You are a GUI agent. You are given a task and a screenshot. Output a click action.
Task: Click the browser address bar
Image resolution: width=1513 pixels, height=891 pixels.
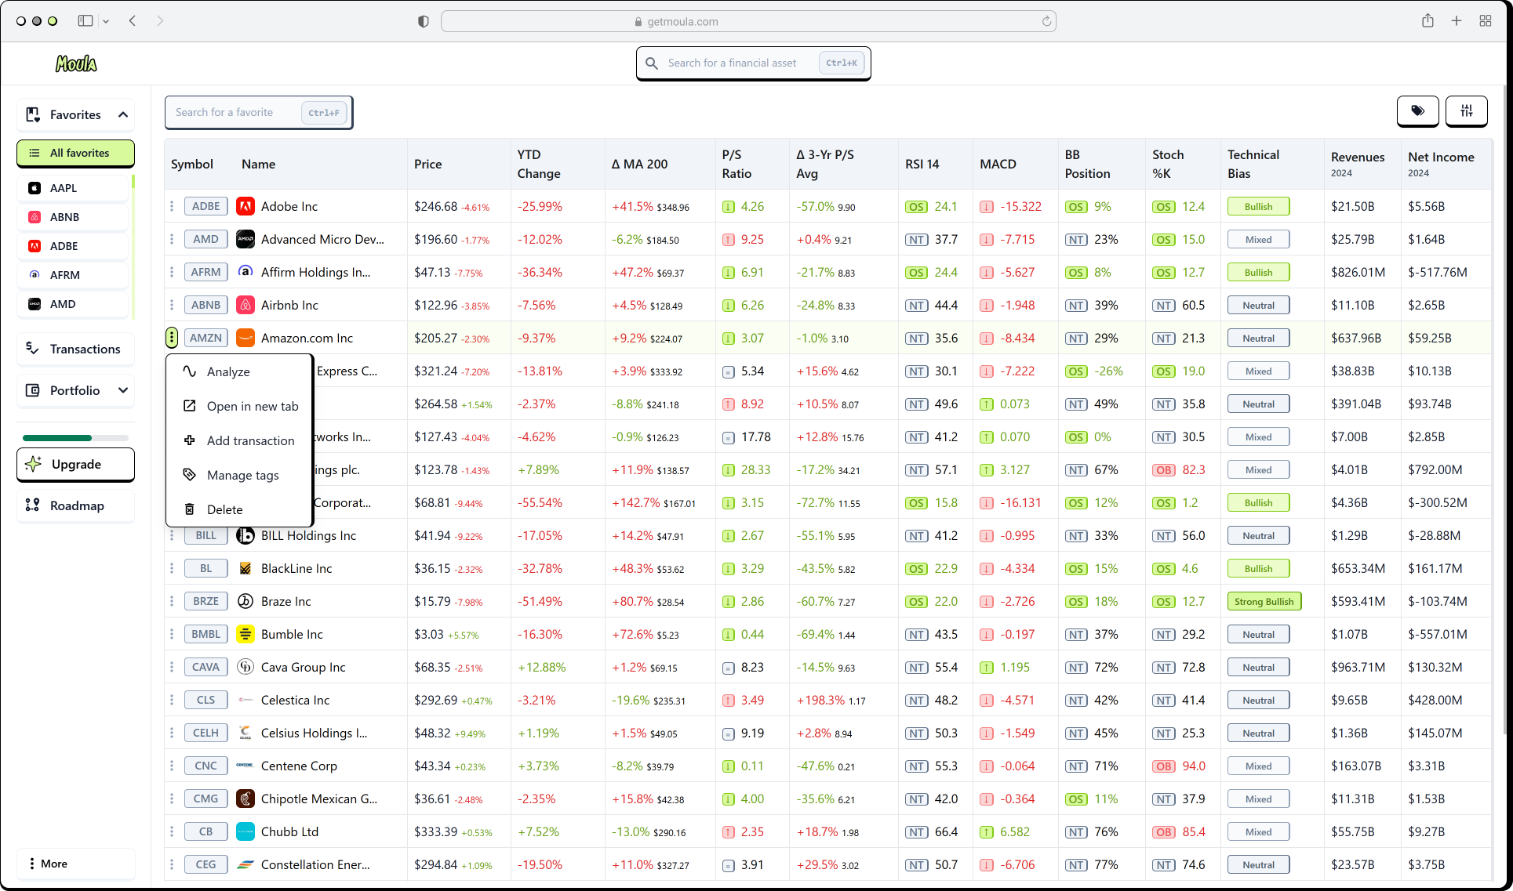coord(748,21)
